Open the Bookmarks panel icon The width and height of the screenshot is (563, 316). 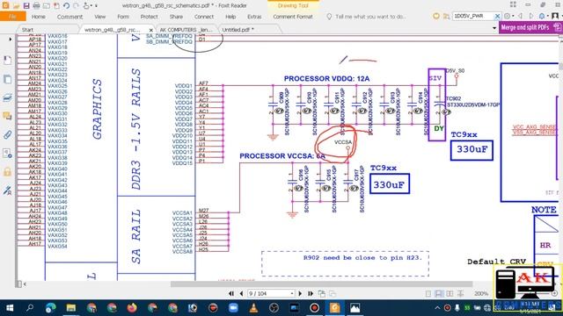pos(7,60)
